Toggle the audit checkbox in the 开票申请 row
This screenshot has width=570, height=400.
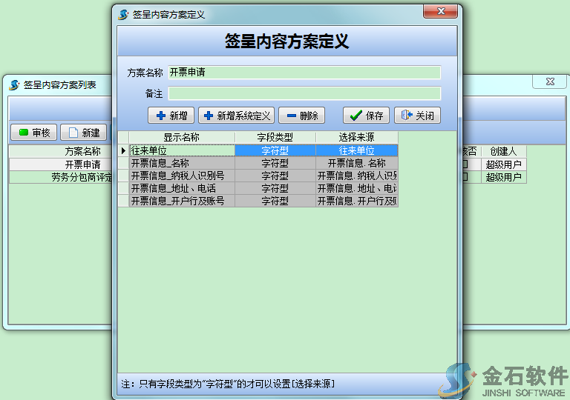(x=466, y=164)
